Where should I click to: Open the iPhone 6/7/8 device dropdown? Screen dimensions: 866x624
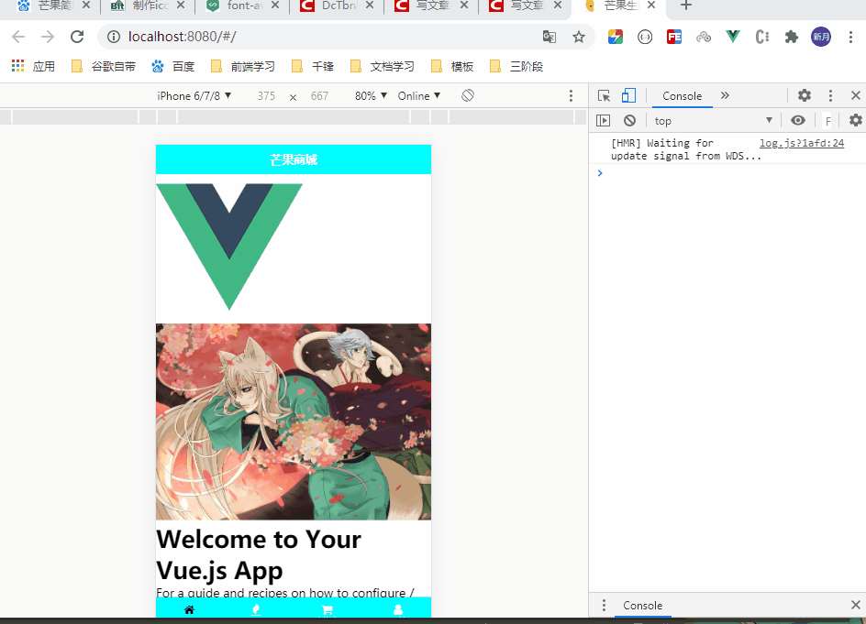click(194, 96)
